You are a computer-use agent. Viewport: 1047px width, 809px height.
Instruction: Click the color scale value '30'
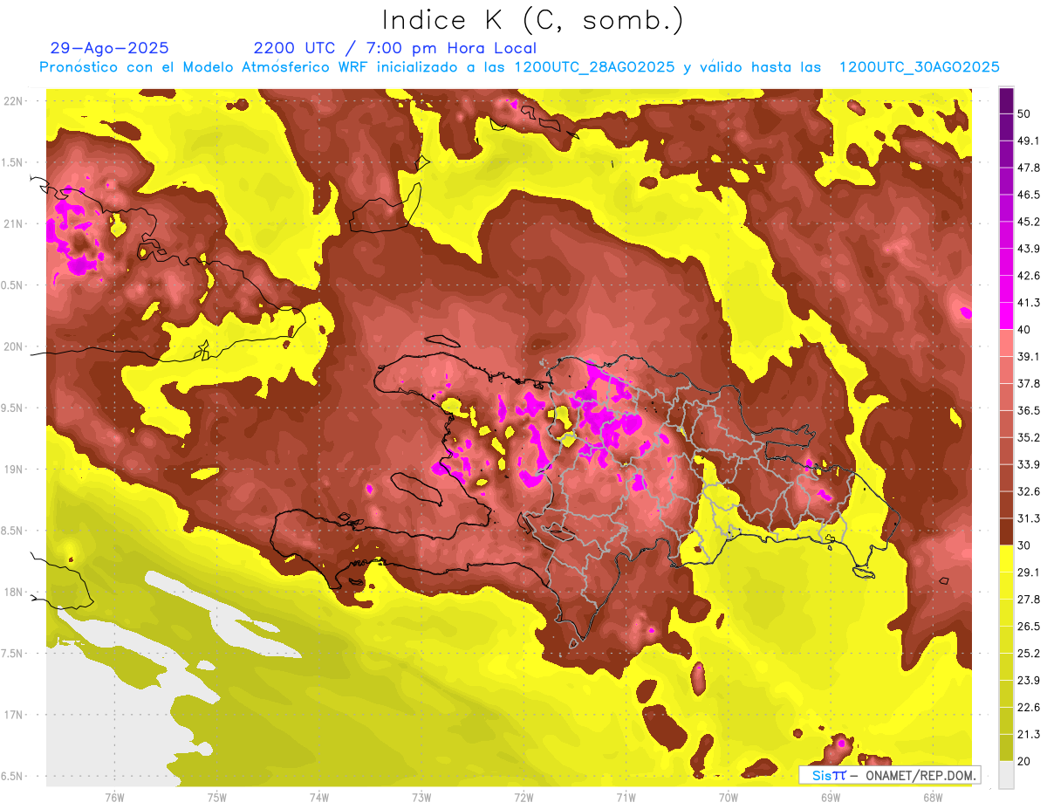1024,545
